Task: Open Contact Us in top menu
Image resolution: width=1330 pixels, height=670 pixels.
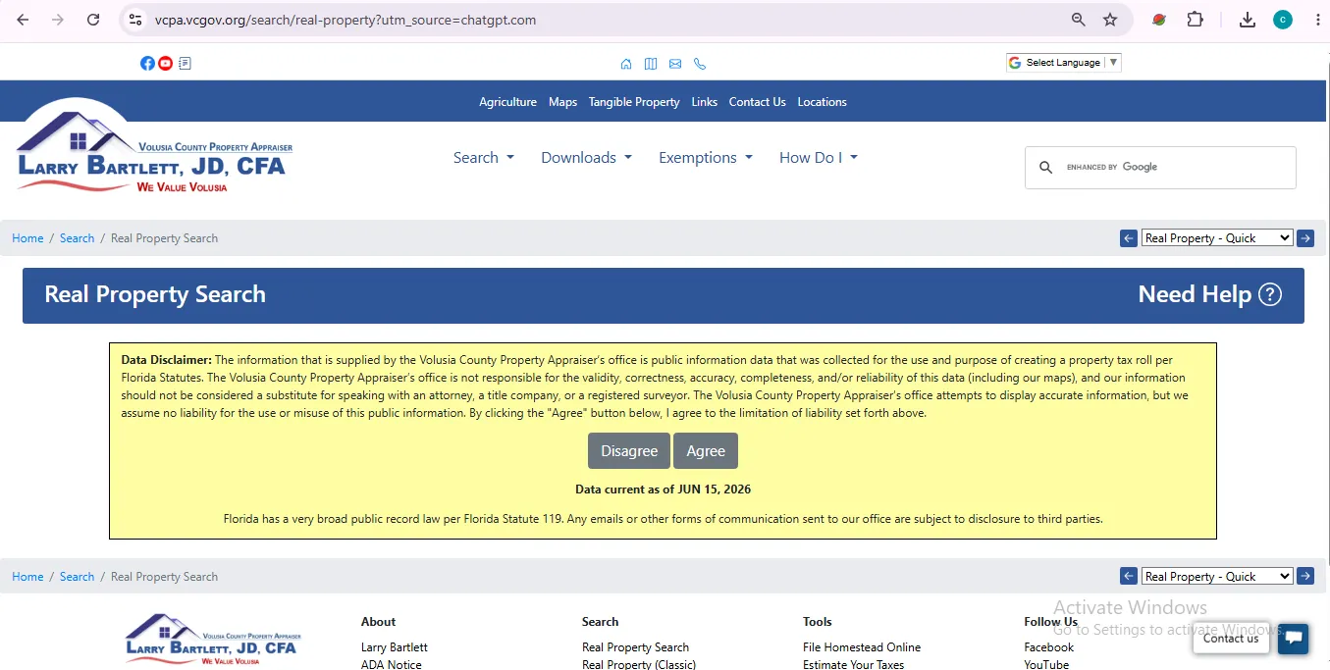Action: [757, 102]
